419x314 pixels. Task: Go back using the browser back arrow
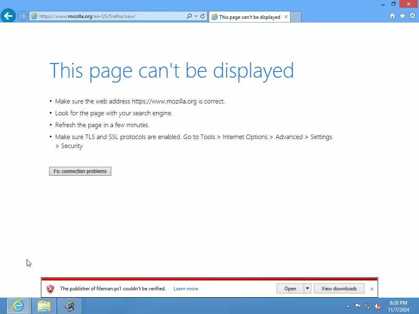pyautogui.click(x=8, y=16)
